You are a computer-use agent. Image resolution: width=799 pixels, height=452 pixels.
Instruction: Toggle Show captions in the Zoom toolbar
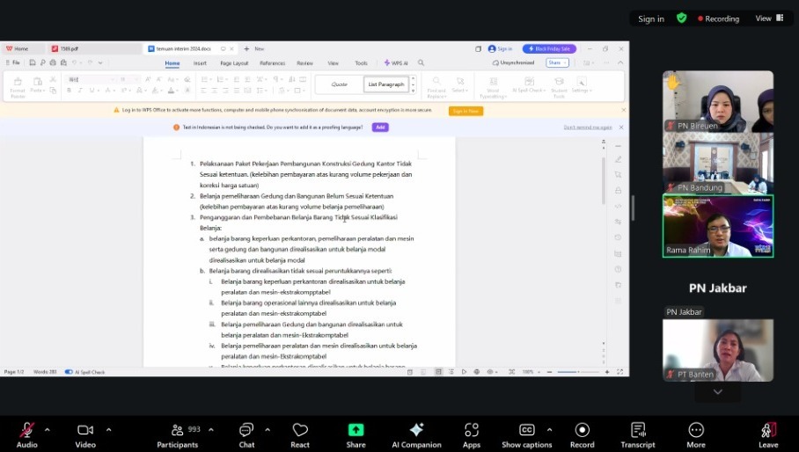(x=526, y=430)
